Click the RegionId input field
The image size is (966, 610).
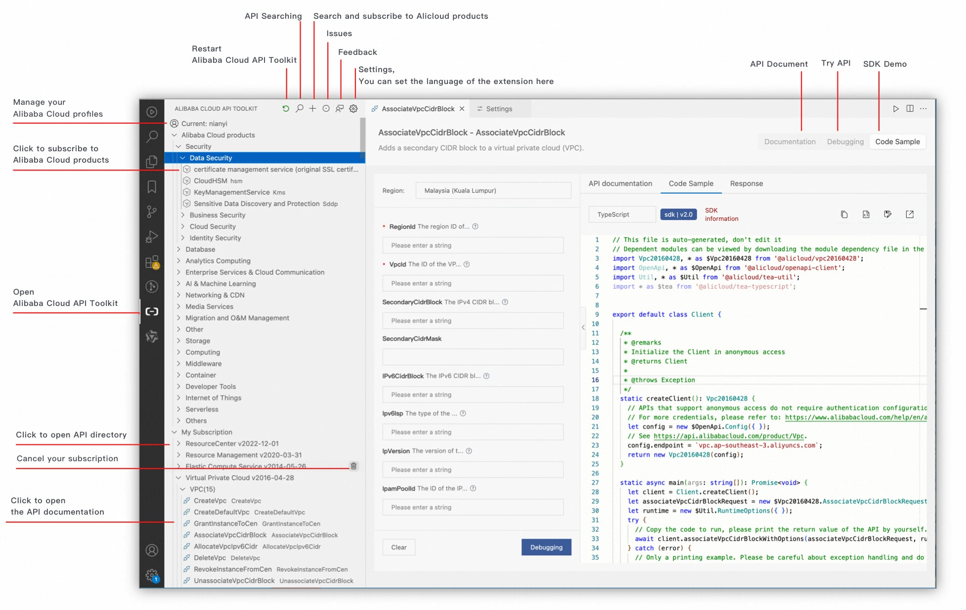(473, 246)
